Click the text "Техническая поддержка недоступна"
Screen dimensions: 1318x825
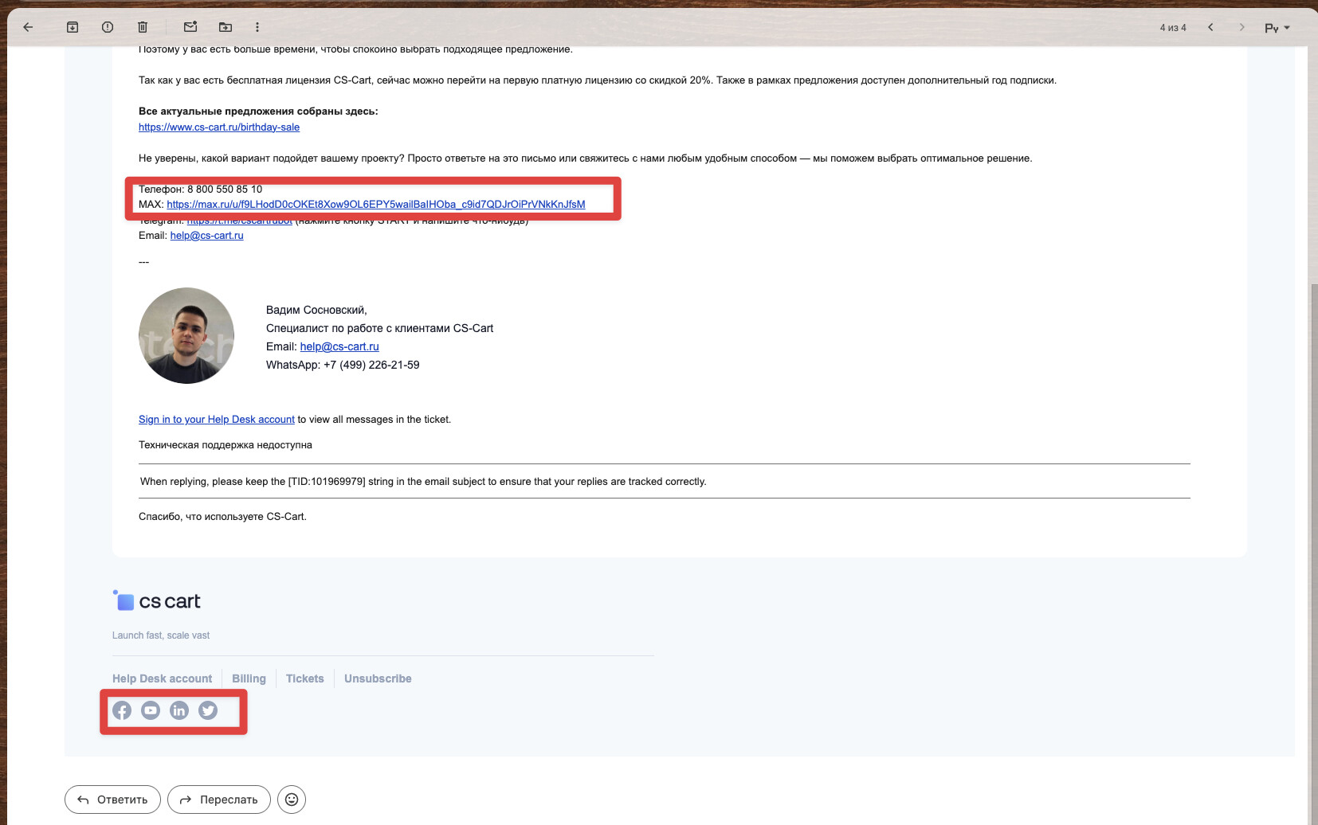pyautogui.click(x=226, y=445)
